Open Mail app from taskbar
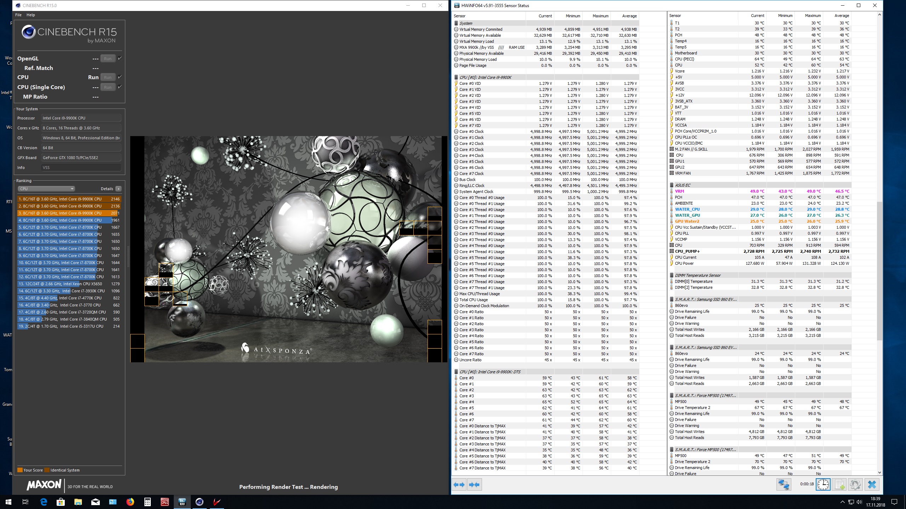906x509 pixels. pos(96,502)
